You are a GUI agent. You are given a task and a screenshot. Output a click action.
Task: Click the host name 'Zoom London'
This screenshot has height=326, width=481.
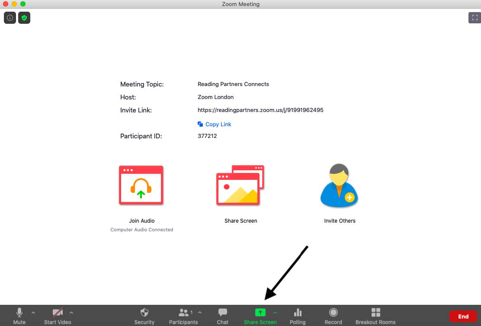pyautogui.click(x=216, y=97)
